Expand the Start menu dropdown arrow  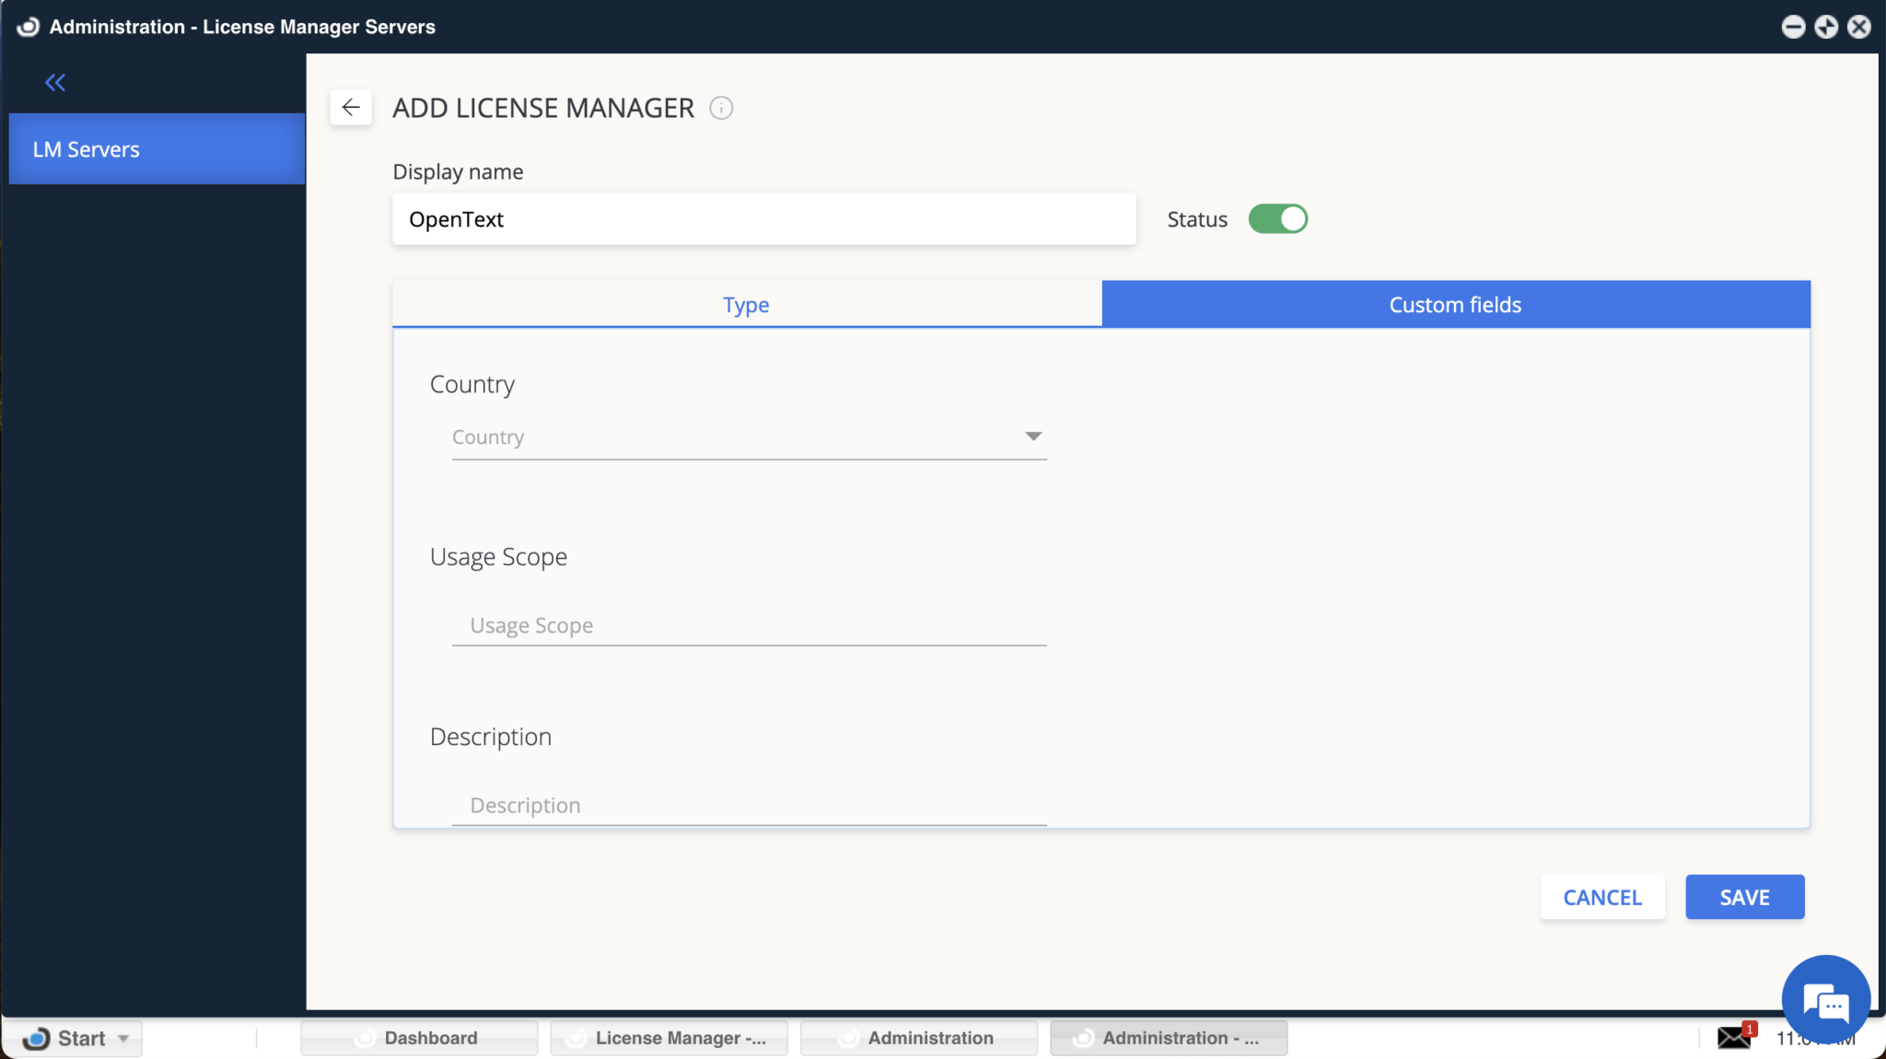(x=123, y=1038)
